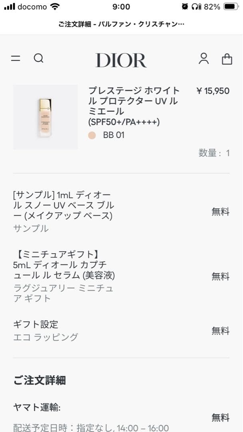Click the ¥ 15,950 price label
243x432 pixels.
click(x=214, y=91)
